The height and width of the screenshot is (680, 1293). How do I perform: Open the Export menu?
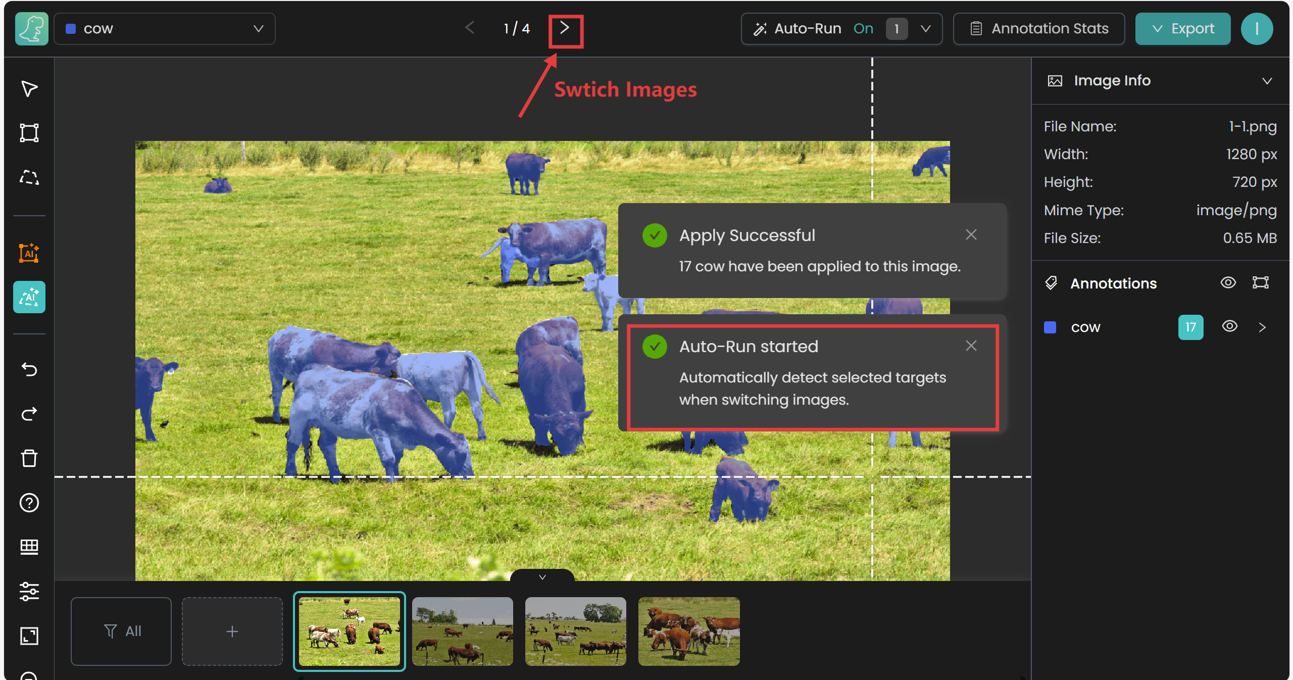(x=1182, y=29)
